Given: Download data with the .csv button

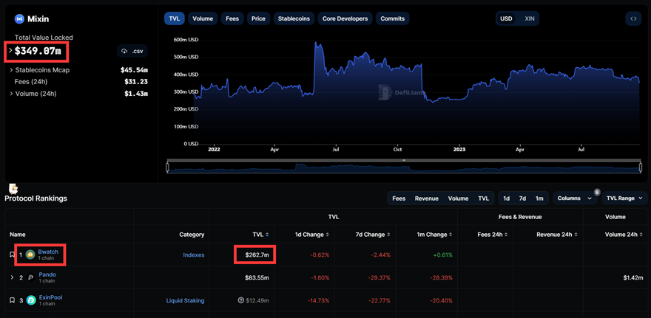Looking at the screenshot, I should [132, 51].
